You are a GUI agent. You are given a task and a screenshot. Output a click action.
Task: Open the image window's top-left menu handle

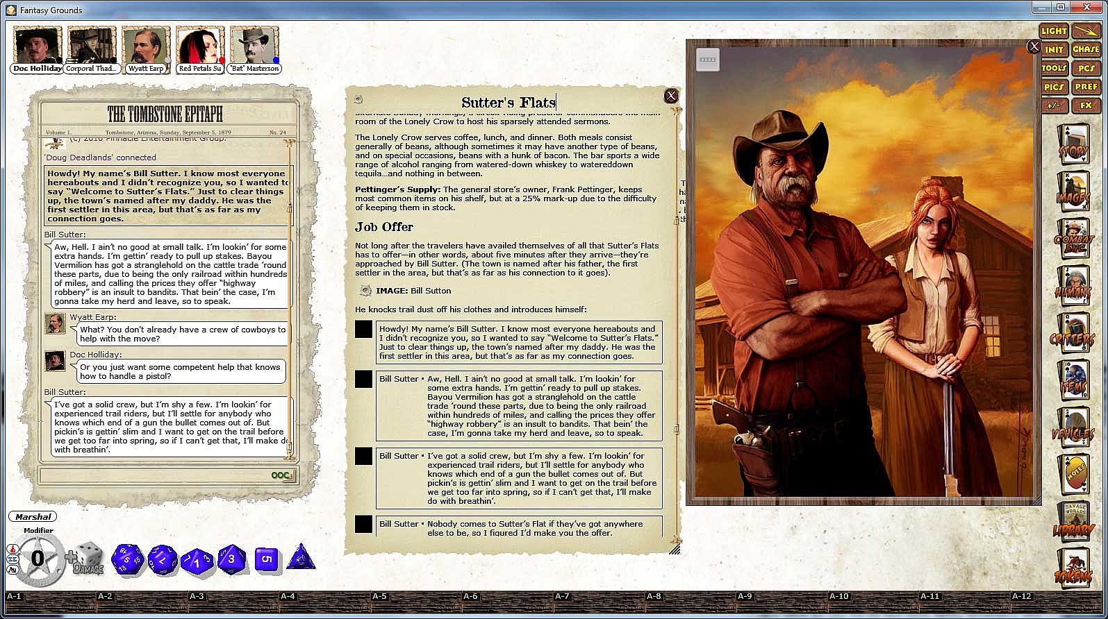[708, 60]
